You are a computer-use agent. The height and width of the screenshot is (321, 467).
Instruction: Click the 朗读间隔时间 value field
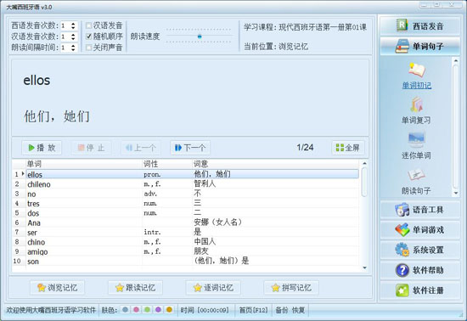(65, 48)
